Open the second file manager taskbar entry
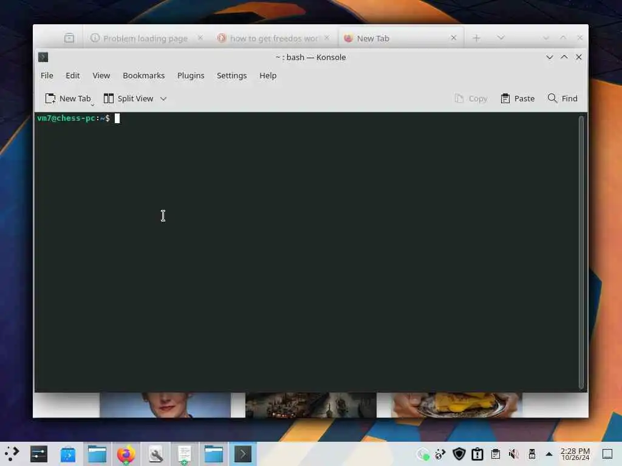The height and width of the screenshot is (466, 622). [x=214, y=454]
